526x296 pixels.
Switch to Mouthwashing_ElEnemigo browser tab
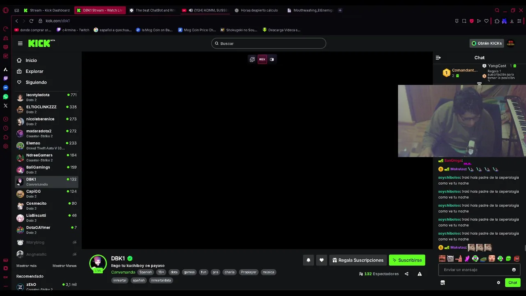(311, 10)
